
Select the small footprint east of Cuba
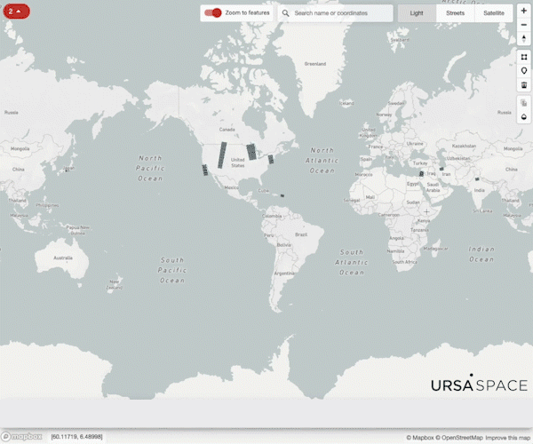pyautogui.click(x=282, y=195)
